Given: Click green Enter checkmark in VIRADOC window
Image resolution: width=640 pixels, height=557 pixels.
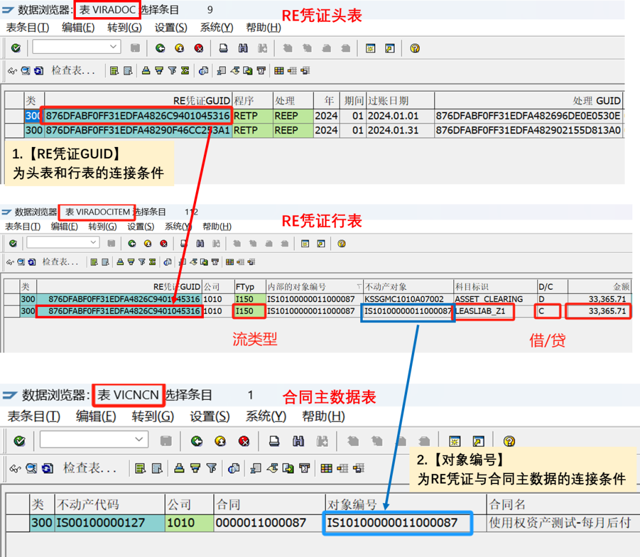Looking at the screenshot, I should pyautogui.click(x=16, y=48).
